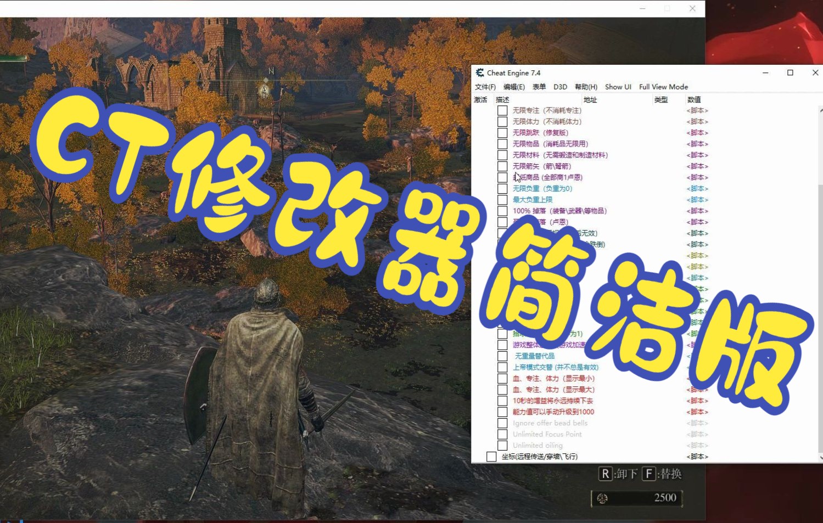This screenshot has width=823, height=523.
Task: Close the Cheat Engine 7.4 window
Action: pos(815,72)
